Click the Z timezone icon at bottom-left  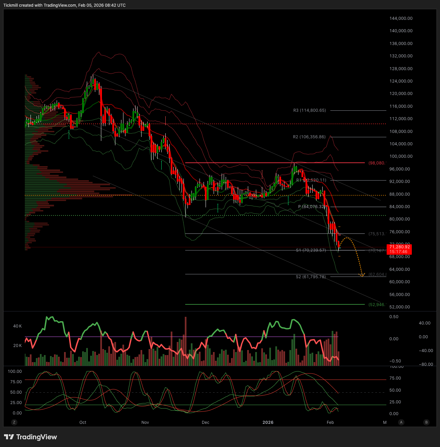click(x=14, y=422)
